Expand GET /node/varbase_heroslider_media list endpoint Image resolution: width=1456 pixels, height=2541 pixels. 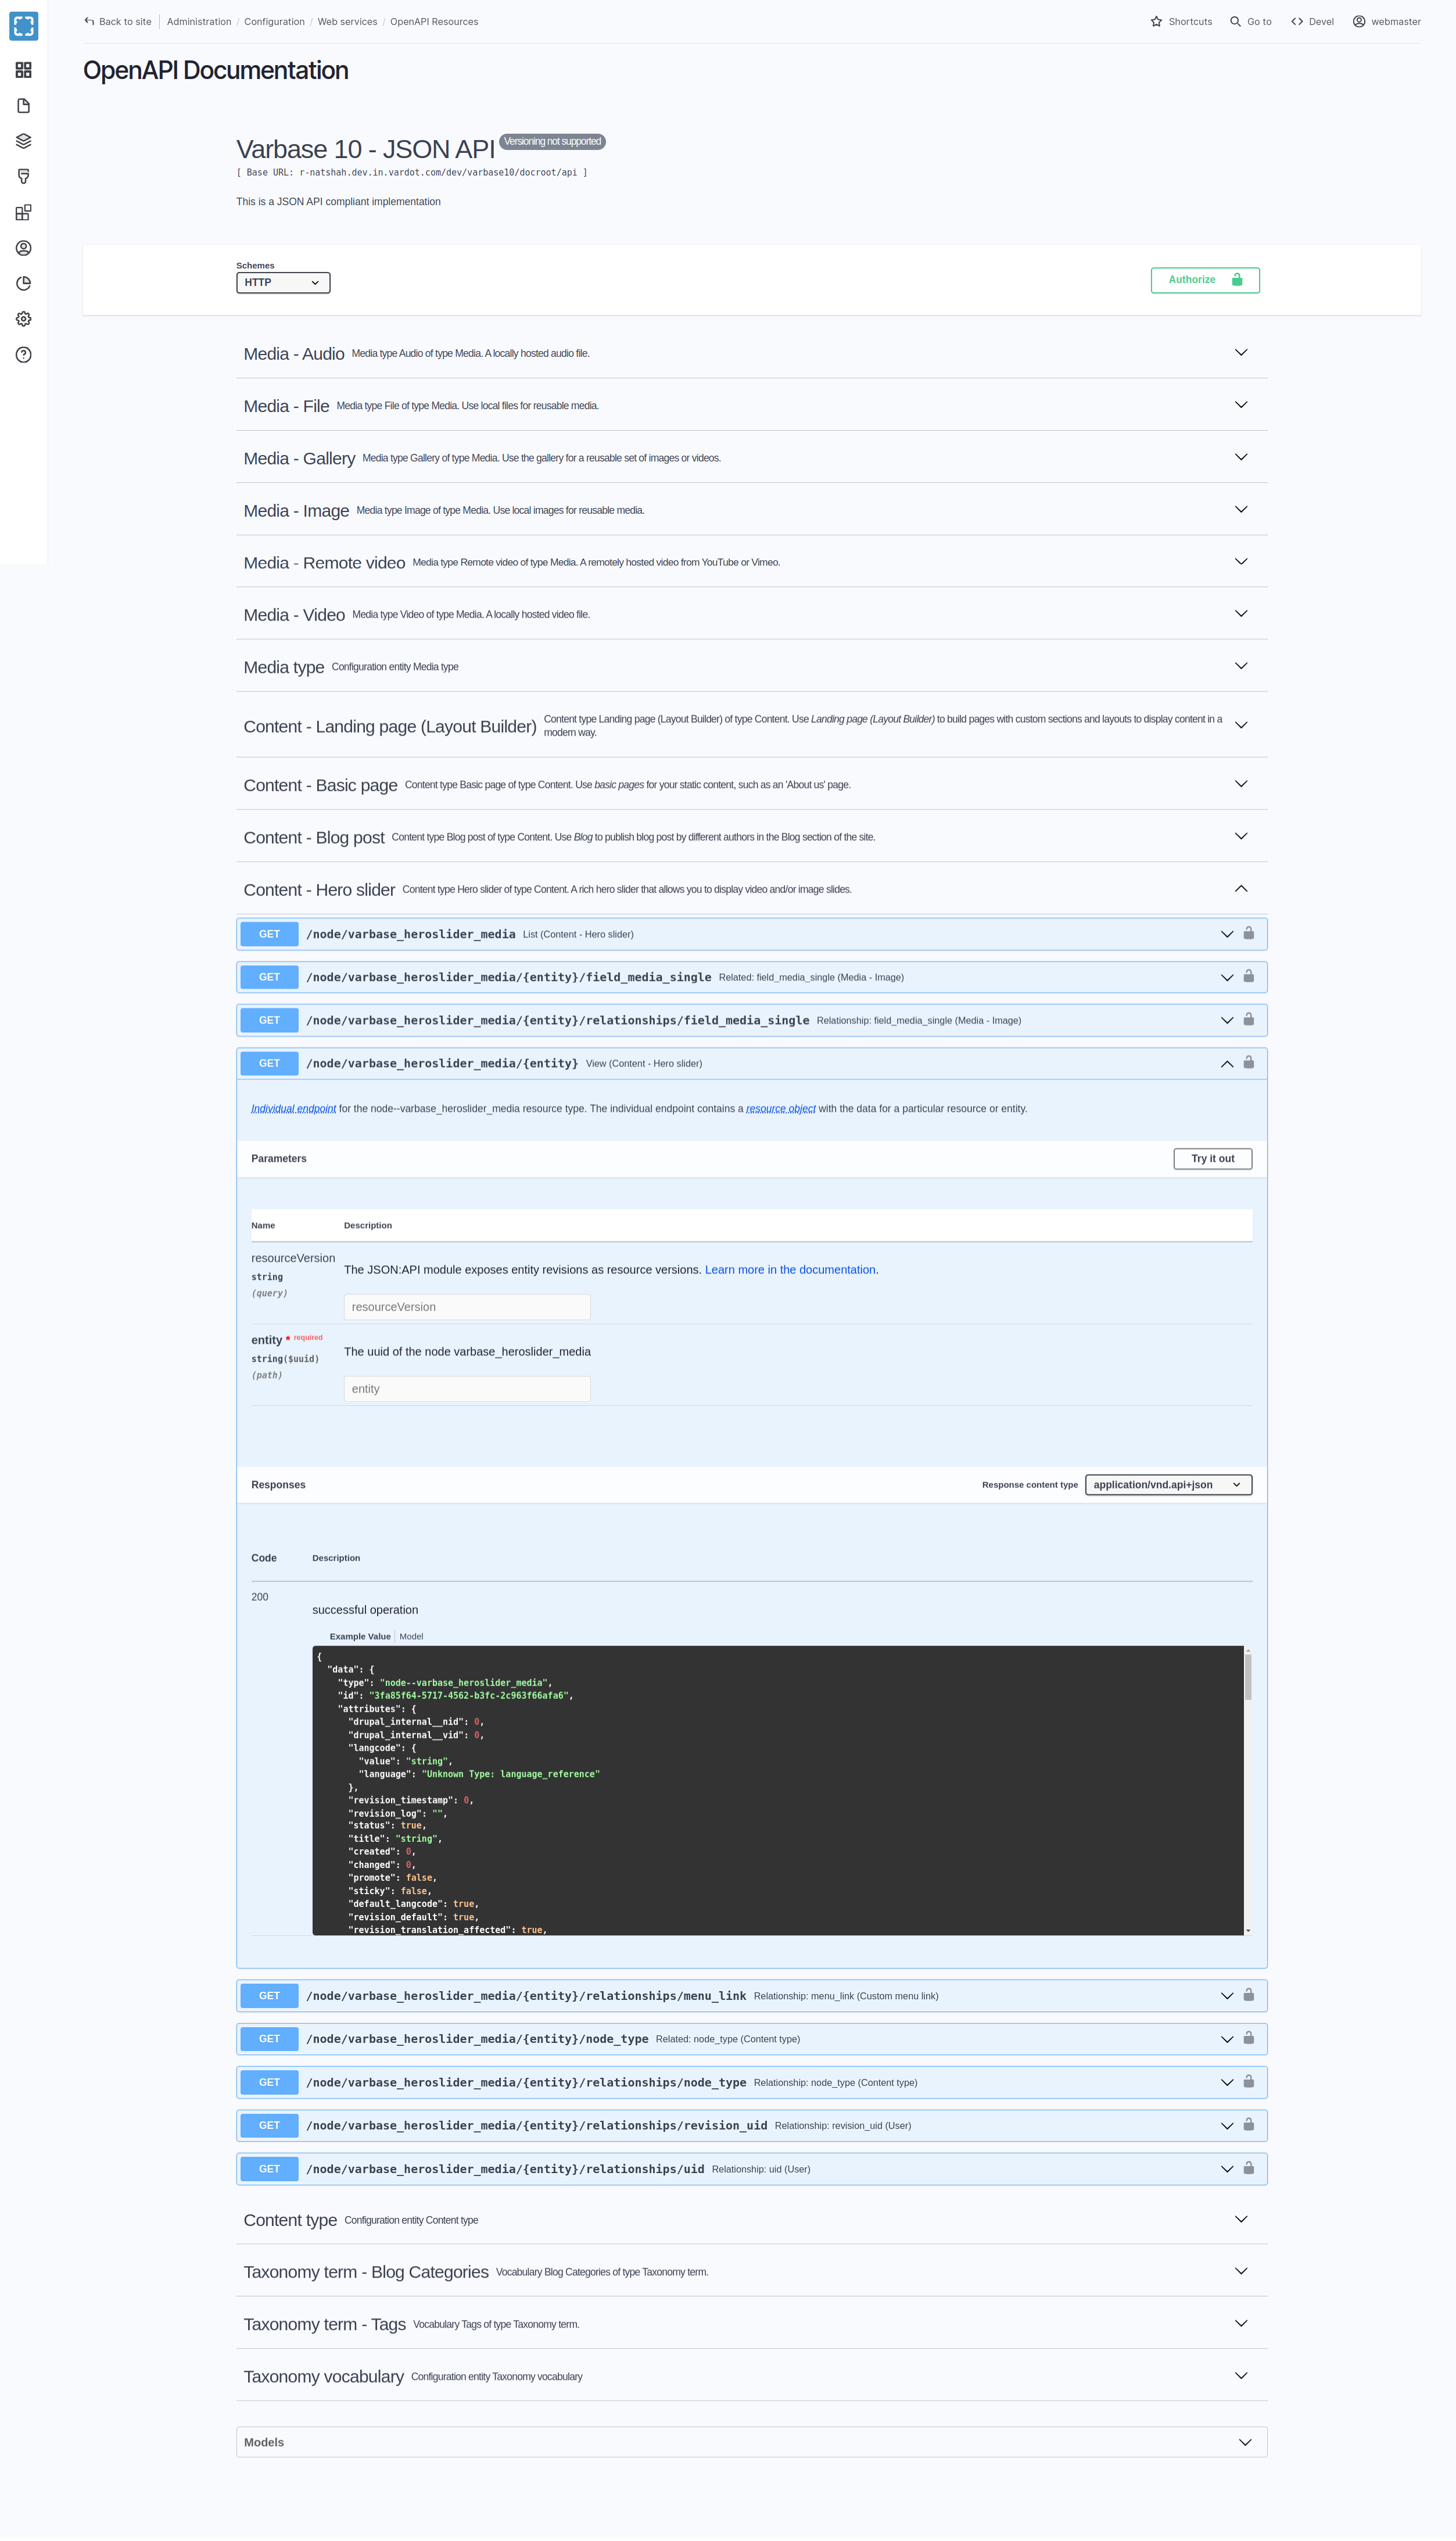pyautogui.click(x=751, y=934)
